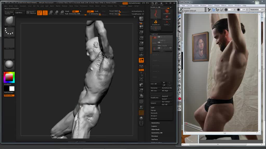Select the SimpleBrush tool thumbnail
Screen dimensions: 266x149
(156, 23)
